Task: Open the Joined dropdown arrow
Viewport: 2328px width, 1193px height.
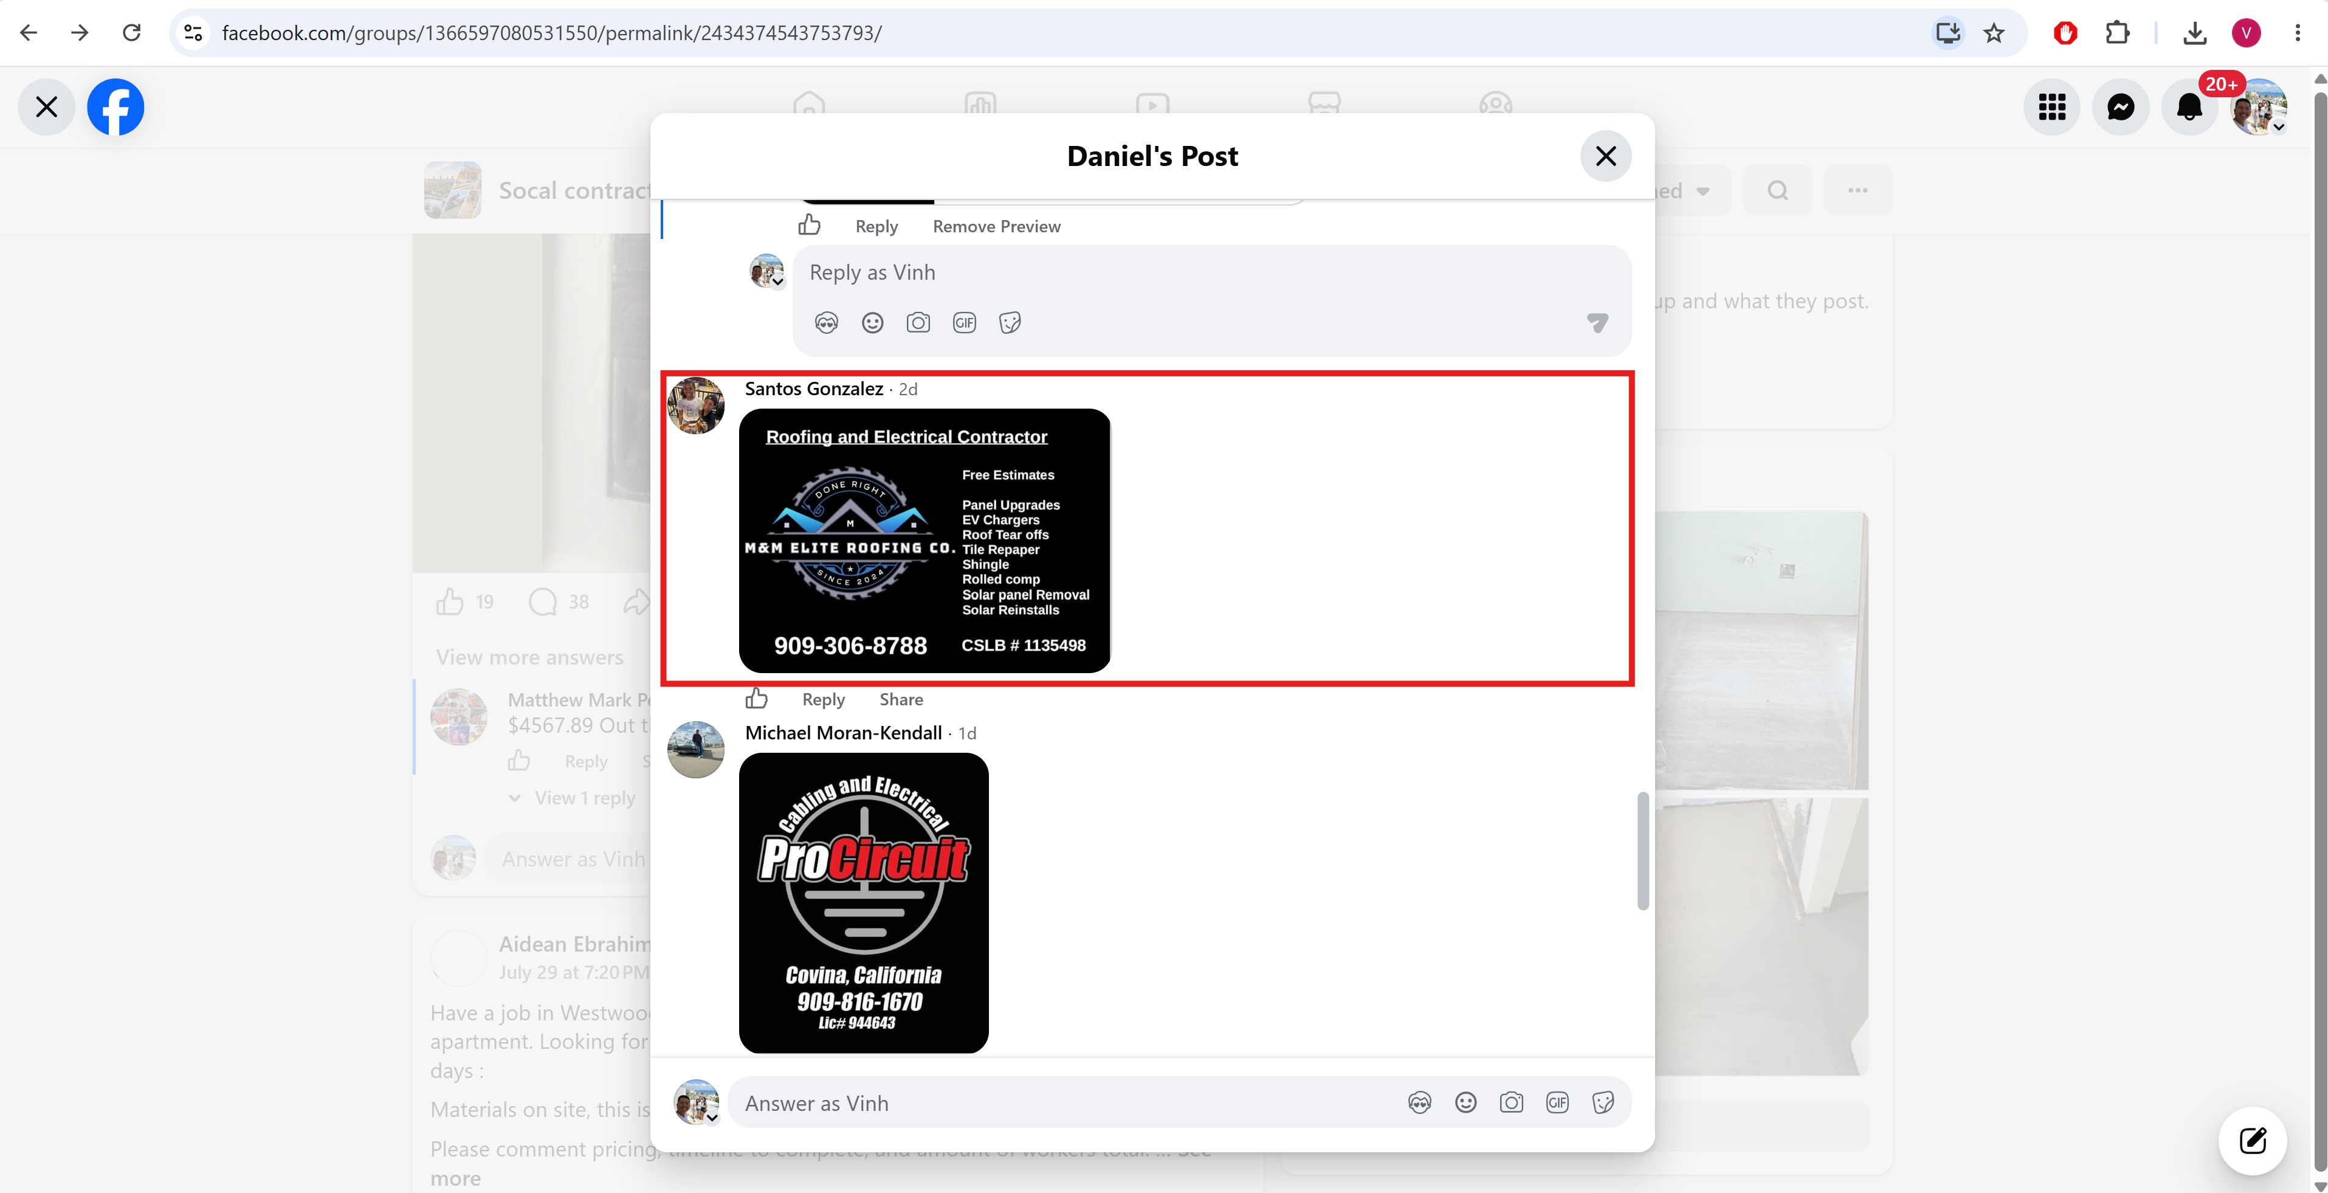Action: [1703, 192]
